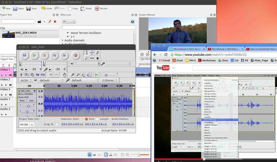Open IMG_2561 track name dropdown menu
Screen dimensions: 277x162
point(34,91)
